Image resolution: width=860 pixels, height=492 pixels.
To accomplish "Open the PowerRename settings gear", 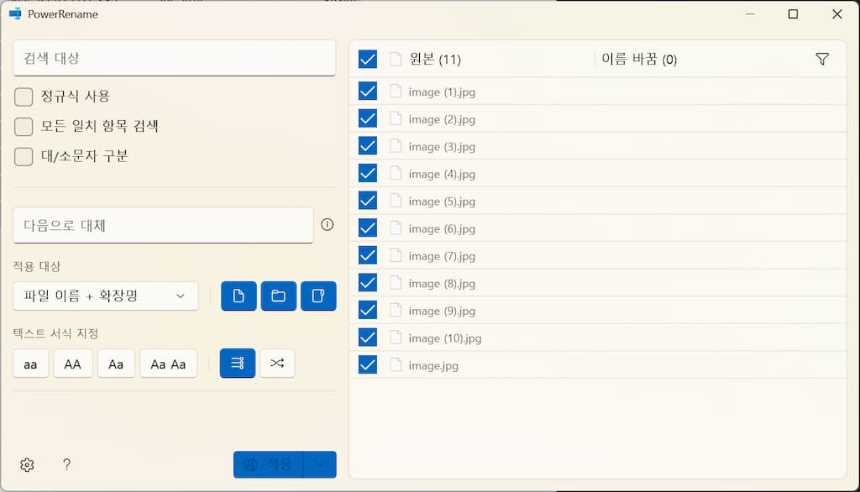I will click(x=26, y=464).
